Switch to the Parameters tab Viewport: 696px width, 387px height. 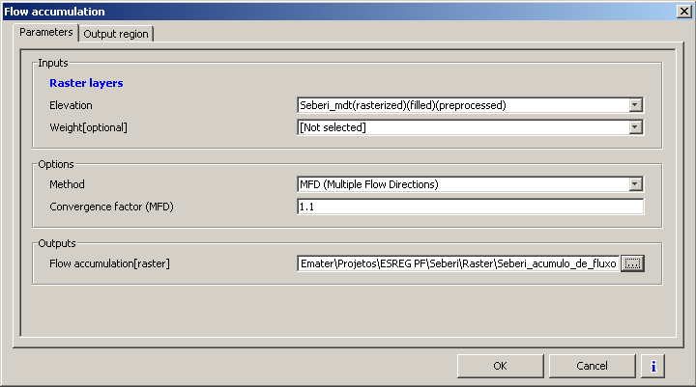[x=48, y=32]
